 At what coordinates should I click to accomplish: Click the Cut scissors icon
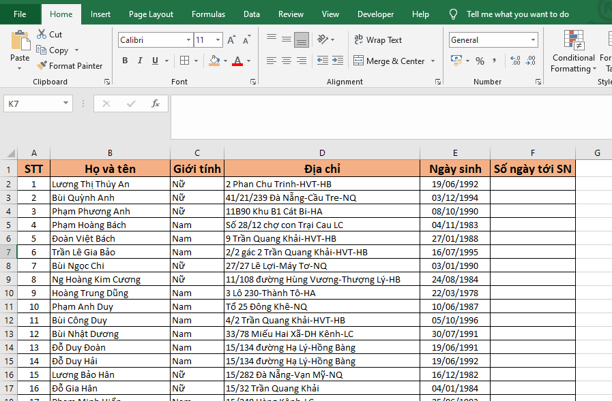click(41, 34)
